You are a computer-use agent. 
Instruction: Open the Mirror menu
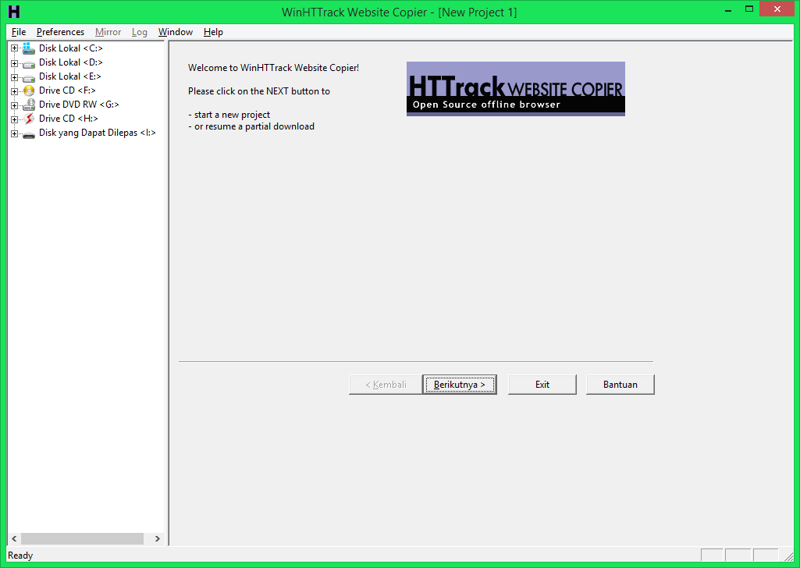[x=108, y=32]
